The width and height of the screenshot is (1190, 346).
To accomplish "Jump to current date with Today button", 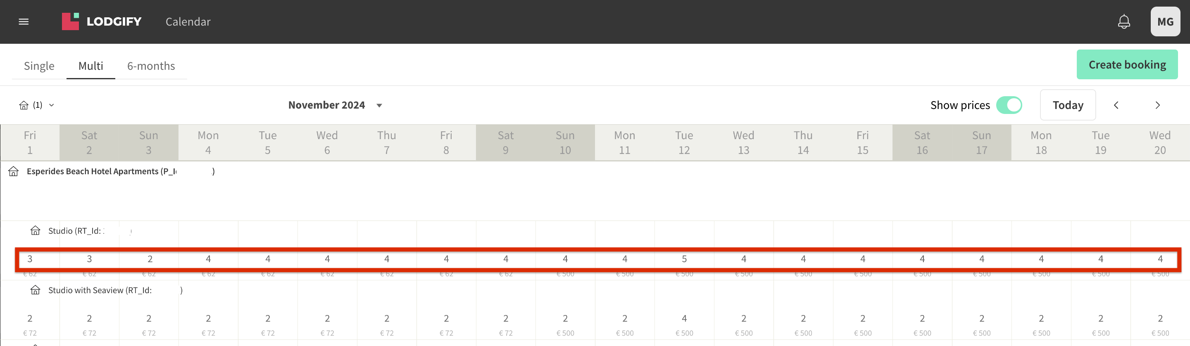I will pos(1068,105).
